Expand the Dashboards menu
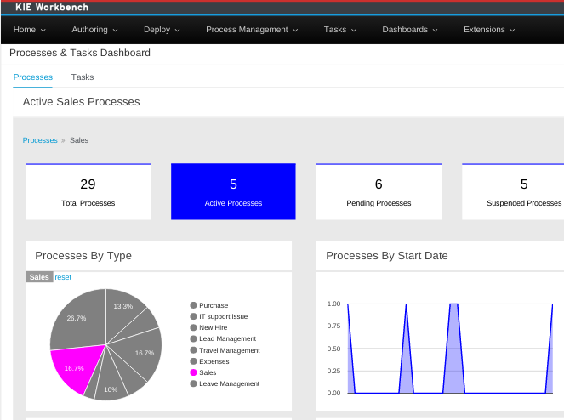 click(409, 30)
